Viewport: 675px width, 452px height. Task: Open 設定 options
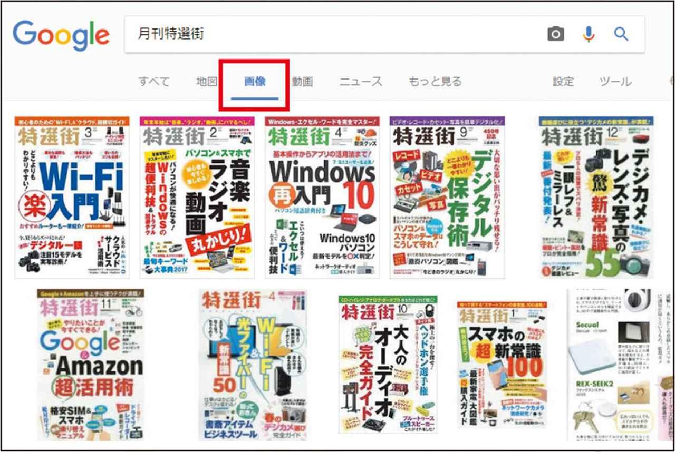point(563,82)
